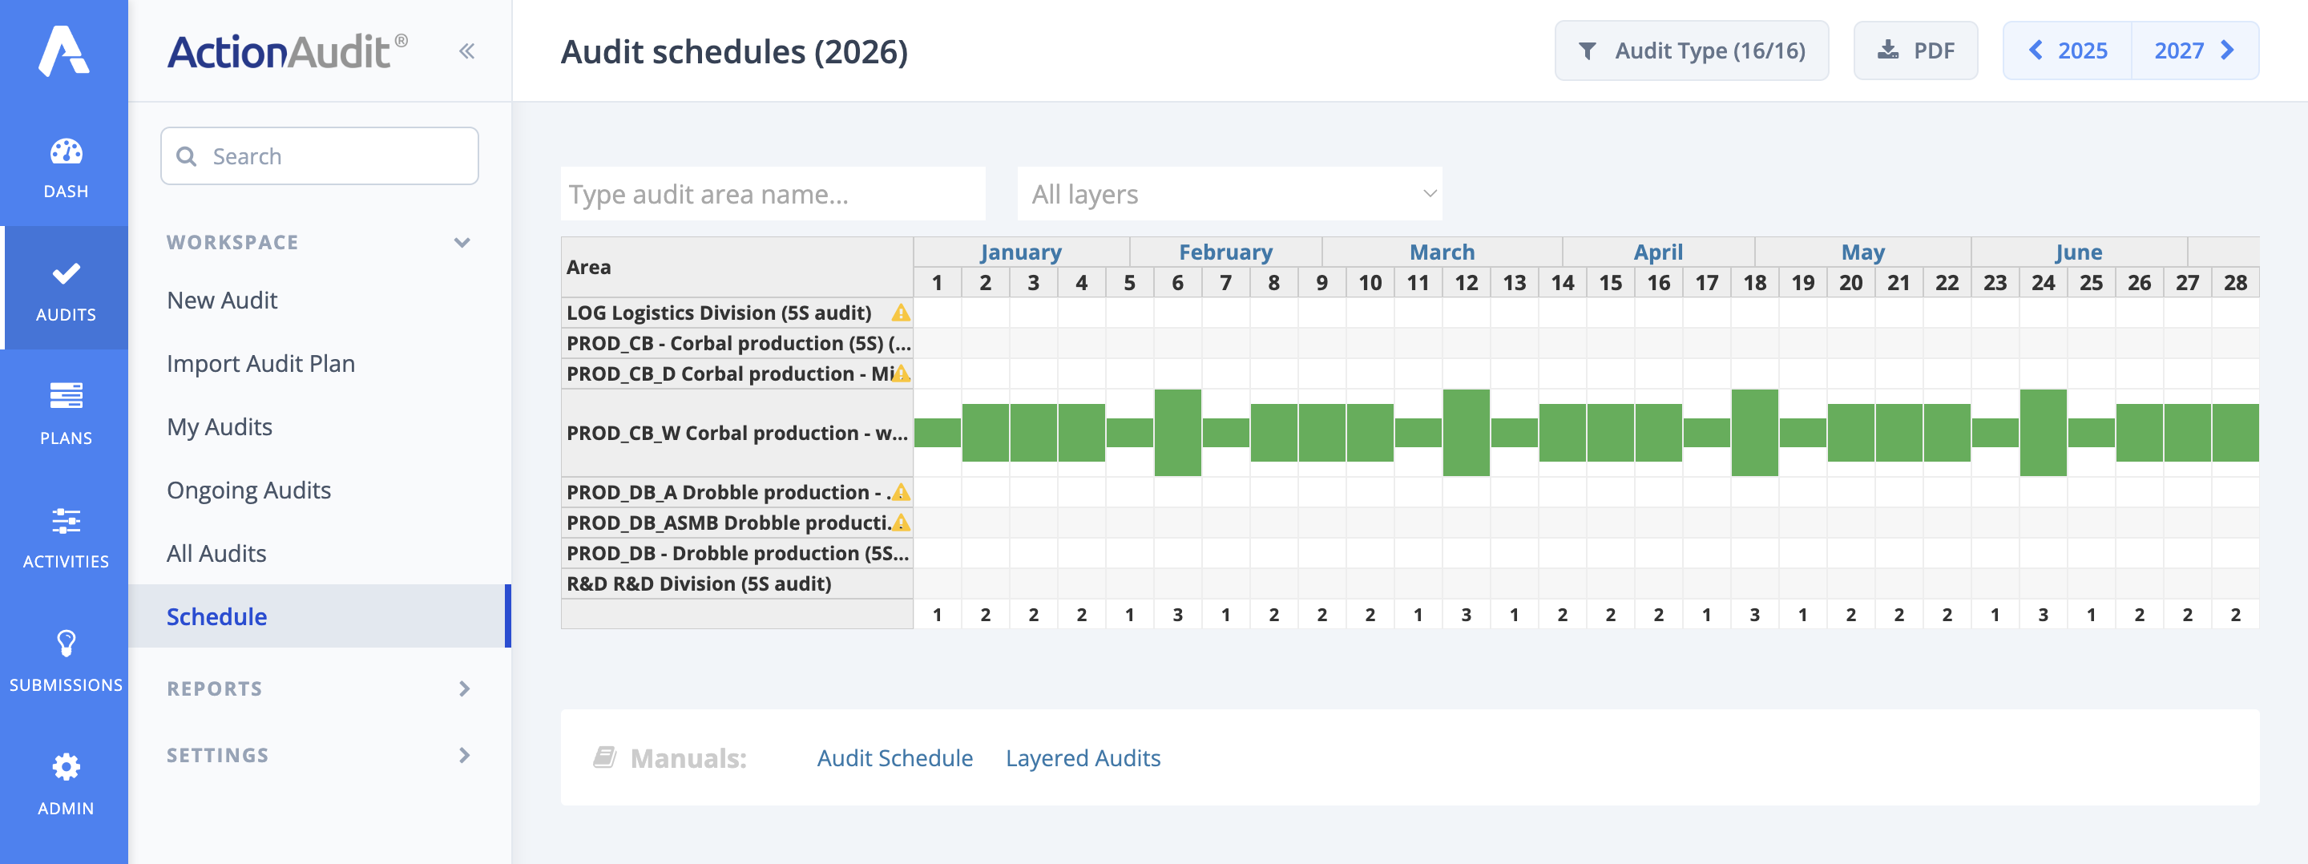Type in the audit area name field

tap(772, 194)
